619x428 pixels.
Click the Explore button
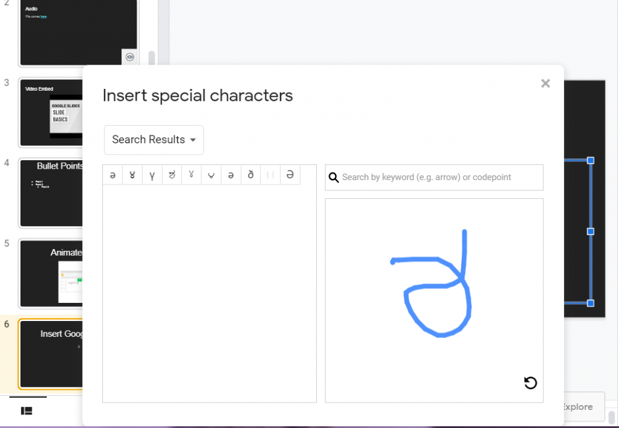(x=575, y=407)
